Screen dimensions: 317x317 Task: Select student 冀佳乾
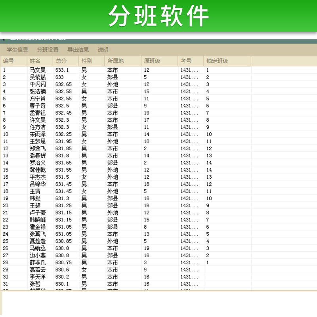click(x=38, y=170)
